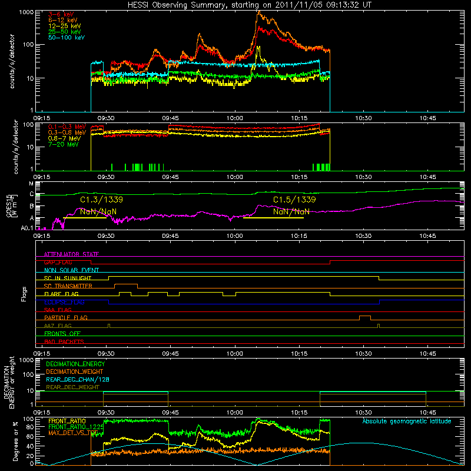
Task: Click the FRONT_RATIO legend label
Action: tap(67, 421)
